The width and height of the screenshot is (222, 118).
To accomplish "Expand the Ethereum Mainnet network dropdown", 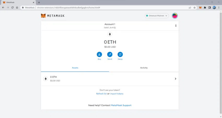I will coord(157,16).
